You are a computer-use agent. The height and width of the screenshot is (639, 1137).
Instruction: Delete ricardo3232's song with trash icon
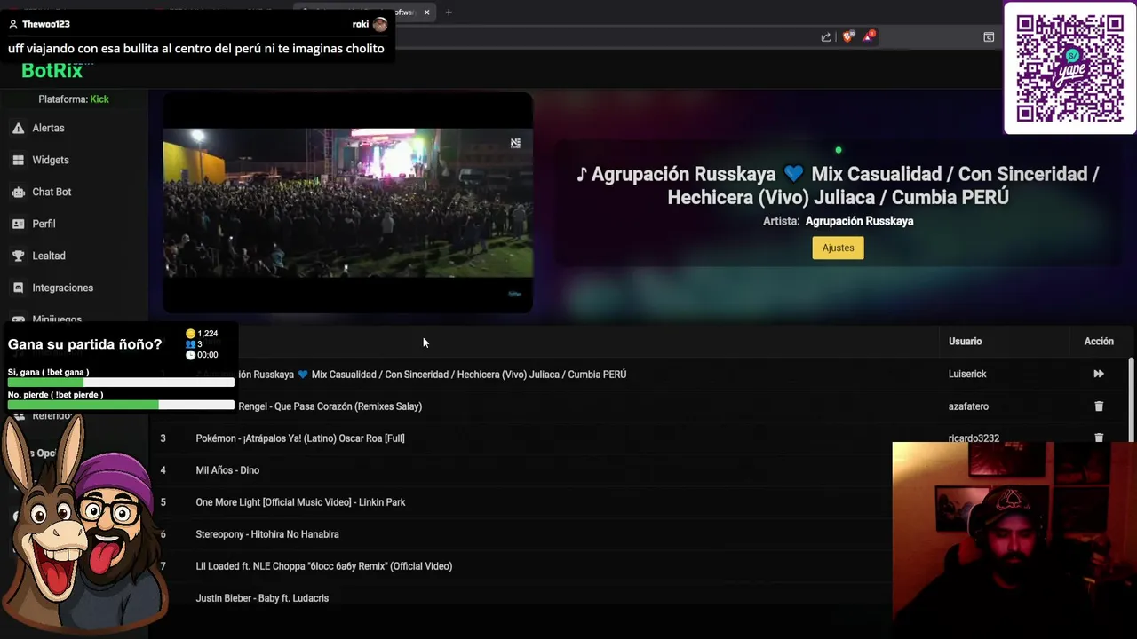1099,438
